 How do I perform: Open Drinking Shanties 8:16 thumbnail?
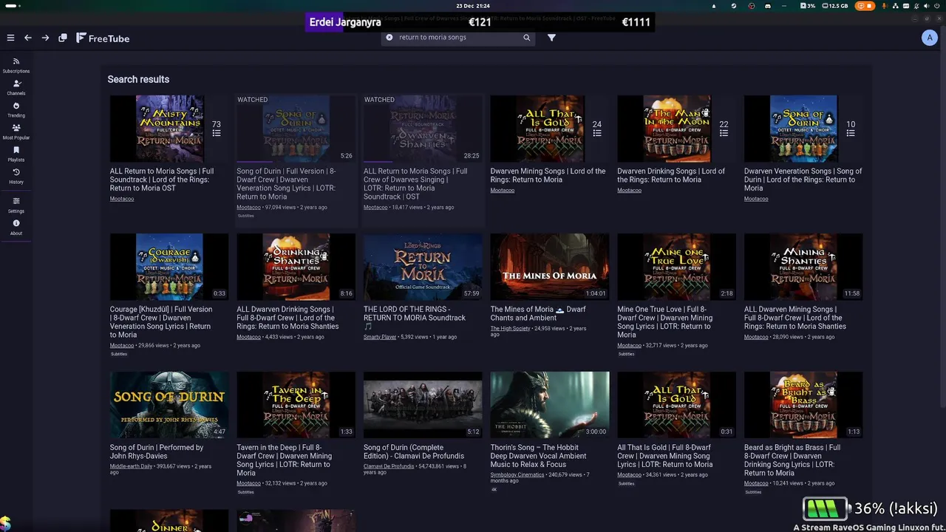pos(296,267)
